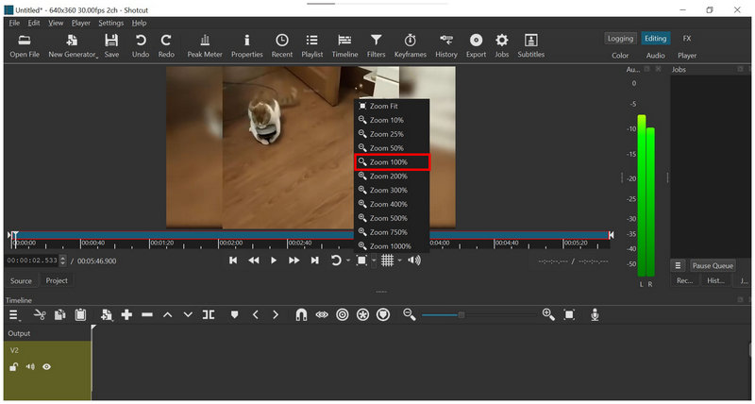This screenshot has width=755, height=404.
Task: Toggle player looping
Action: pos(336,261)
